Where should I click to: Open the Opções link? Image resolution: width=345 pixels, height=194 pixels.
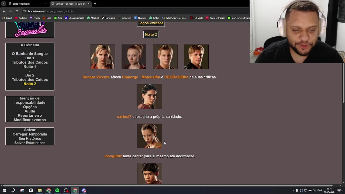click(30, 107)
